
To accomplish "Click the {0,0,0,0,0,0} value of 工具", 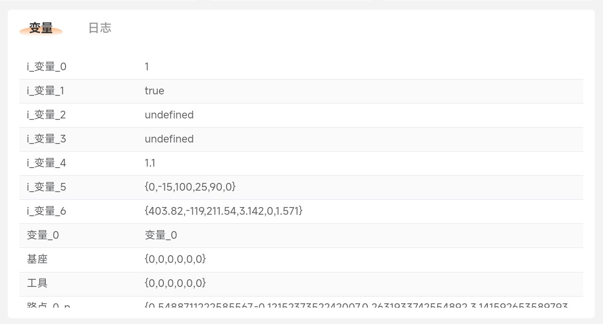I will click(175, 283).
